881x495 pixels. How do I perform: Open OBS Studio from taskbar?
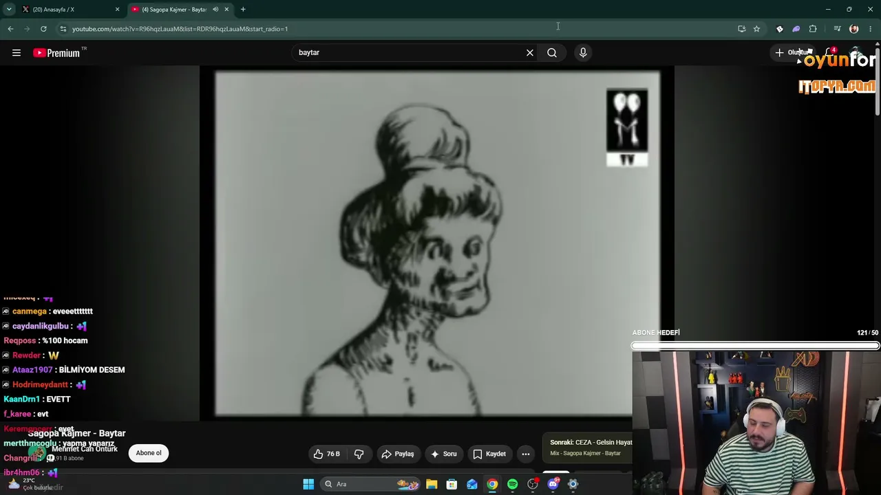[533, 484]
